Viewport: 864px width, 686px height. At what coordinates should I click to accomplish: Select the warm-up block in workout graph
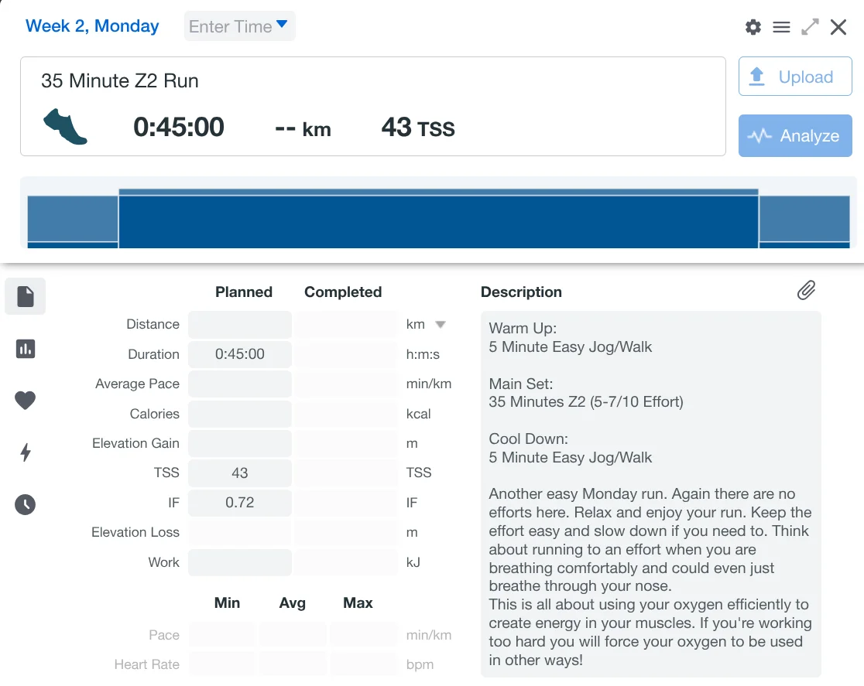(73, 220)
